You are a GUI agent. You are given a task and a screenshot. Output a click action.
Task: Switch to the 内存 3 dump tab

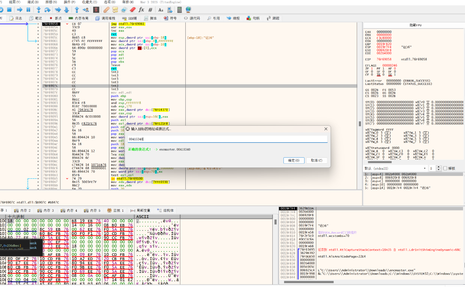[46, 210]
